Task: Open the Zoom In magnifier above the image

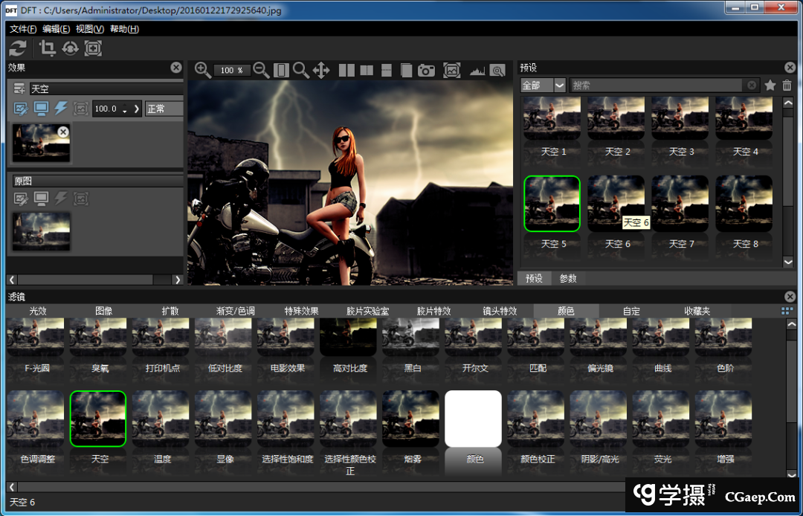Action: coord(202,70)
